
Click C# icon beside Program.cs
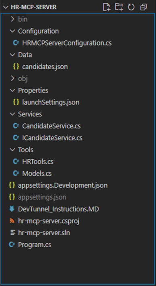(x=12, y=245)
